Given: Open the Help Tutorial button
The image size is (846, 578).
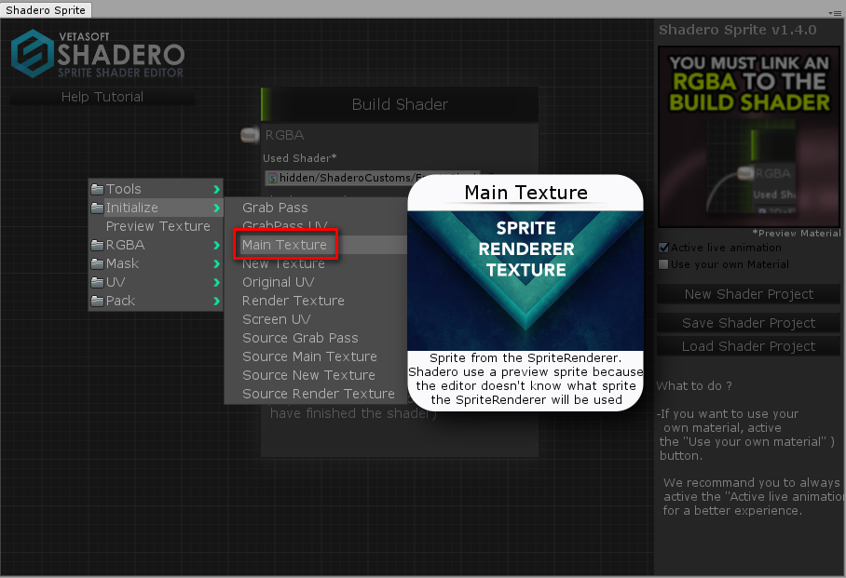Looking at the screenshot, I should pyautogui.click(x=102, y=97).
